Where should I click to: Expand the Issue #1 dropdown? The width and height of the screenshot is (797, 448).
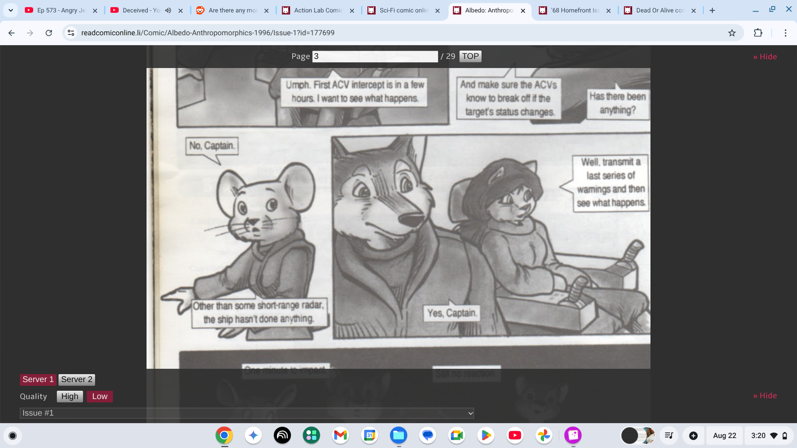pos(247,413)
